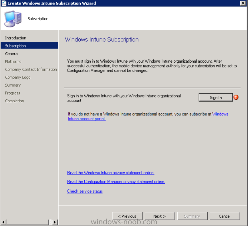Click the computer icon in the wizard header
This screenshot has height=226, width=248.
(13, 19)
